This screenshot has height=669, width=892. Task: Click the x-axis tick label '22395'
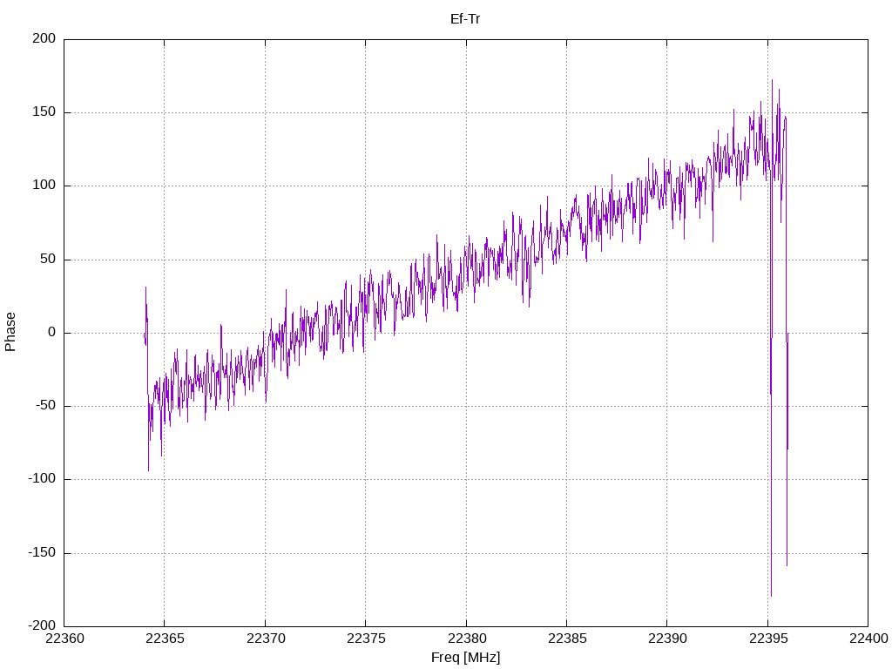point(768,639)
